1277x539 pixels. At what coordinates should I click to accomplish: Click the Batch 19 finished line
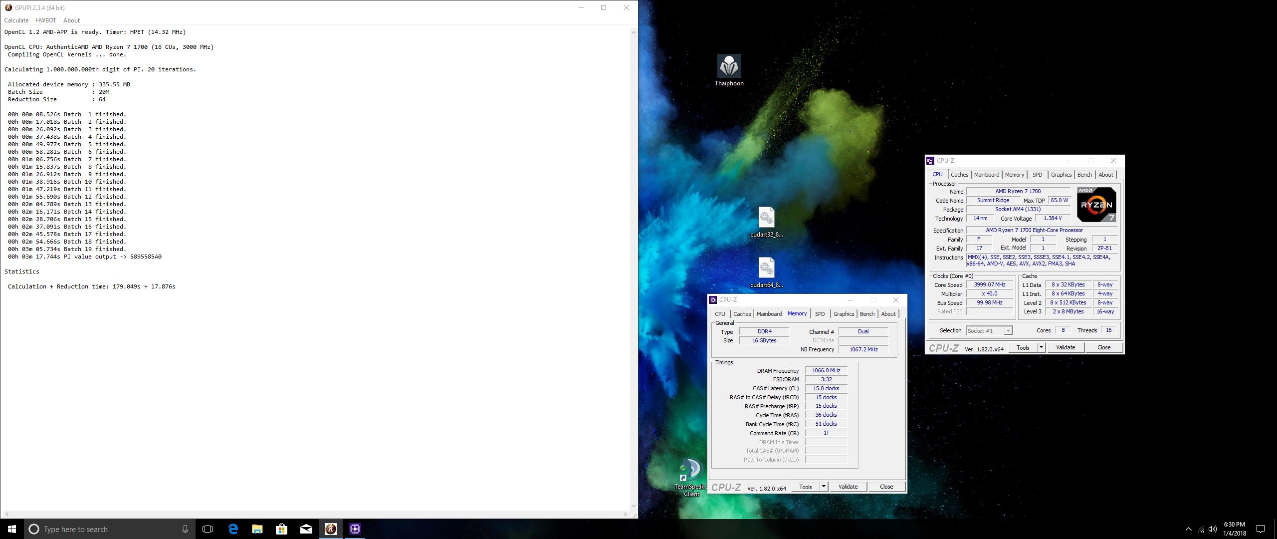67,249
